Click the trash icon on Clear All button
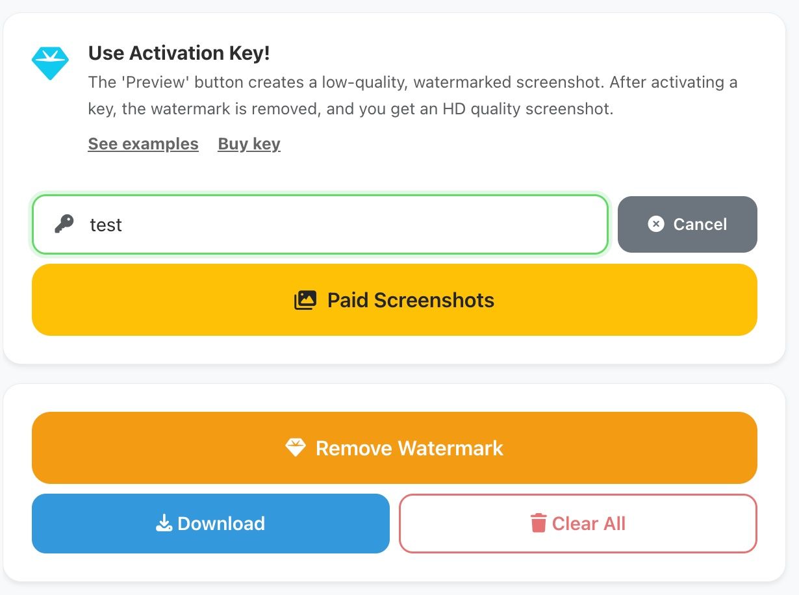The width and height of the screenshot is (799, 595). pyautogui.click(x=538, y=523)
